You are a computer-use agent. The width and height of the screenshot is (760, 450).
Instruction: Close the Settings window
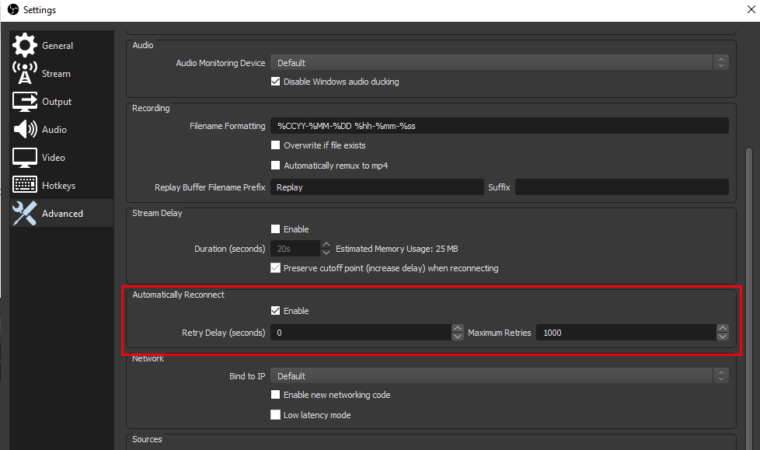(751, 9)
